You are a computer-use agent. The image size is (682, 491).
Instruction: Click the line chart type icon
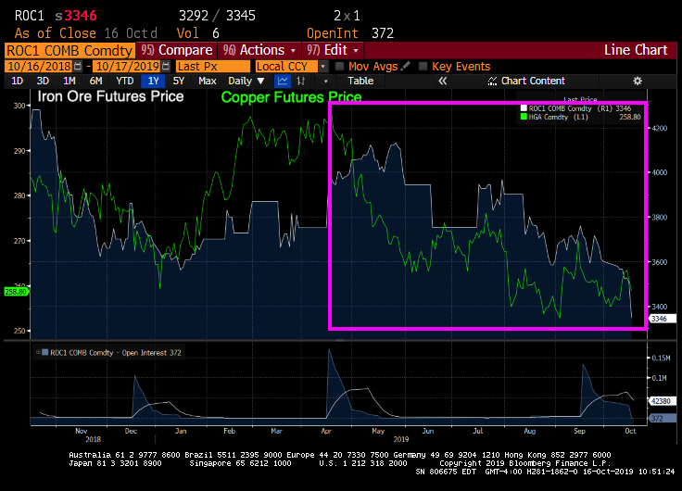point(283,82)
